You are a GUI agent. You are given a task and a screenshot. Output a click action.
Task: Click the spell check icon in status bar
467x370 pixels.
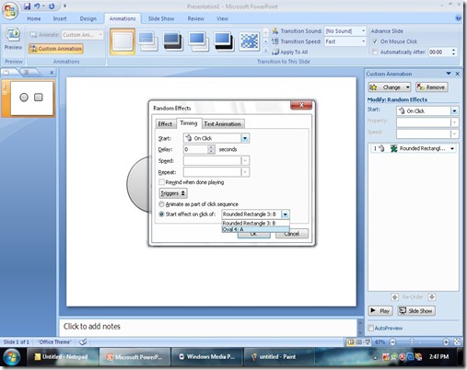click(83, 341)
